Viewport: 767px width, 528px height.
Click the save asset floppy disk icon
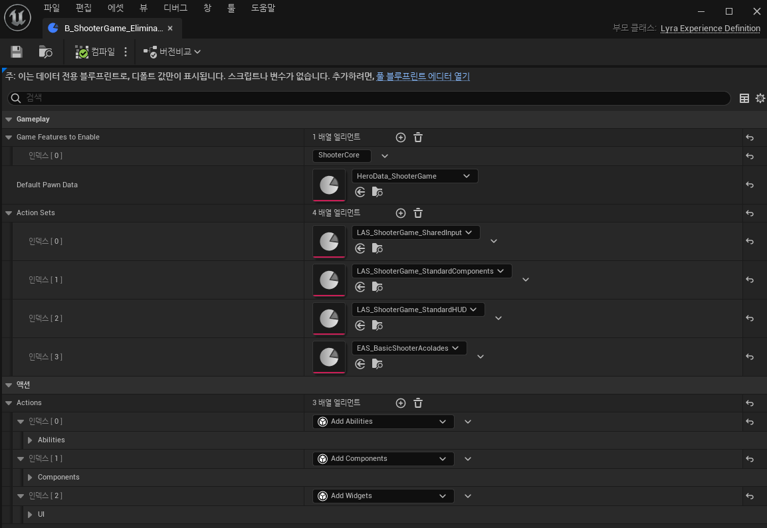click(17, 52)
